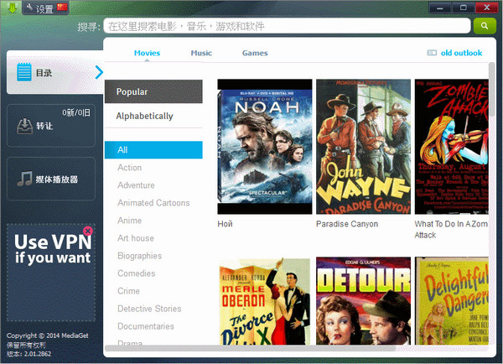Open the 转让 downloads sidebar section
503x364 pixels.
[50, 126]
